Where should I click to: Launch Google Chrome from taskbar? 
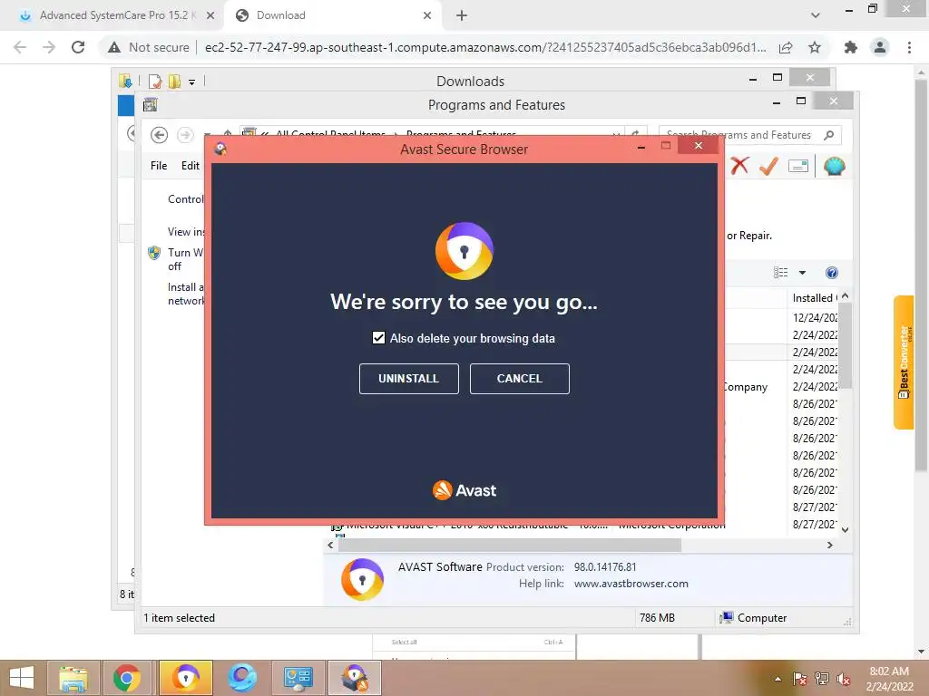[127, 678]
